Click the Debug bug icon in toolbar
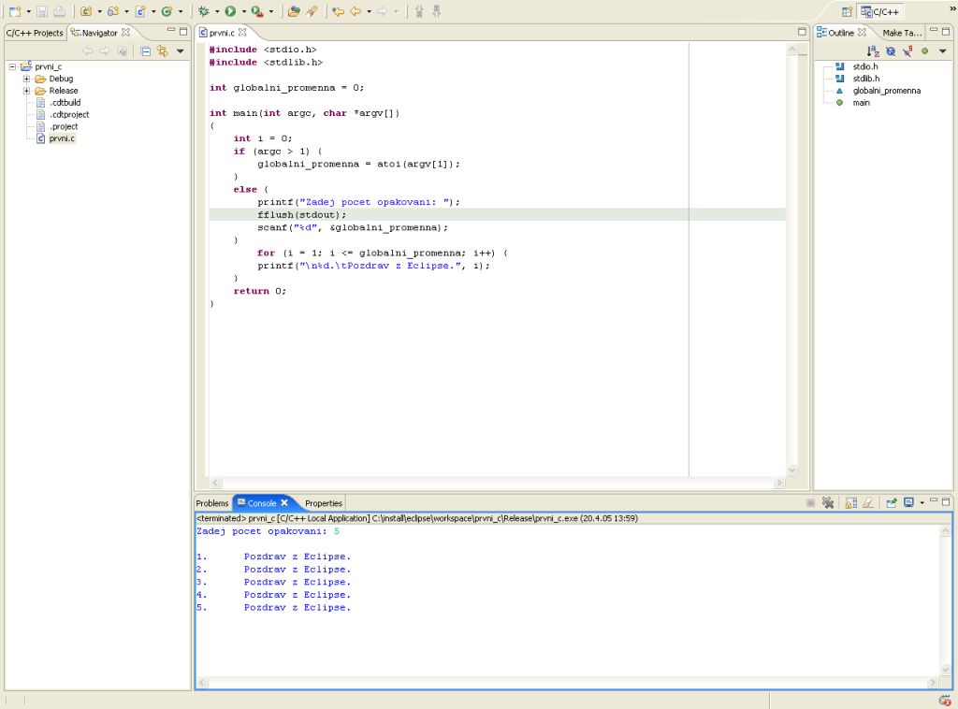 click(204, 11)
